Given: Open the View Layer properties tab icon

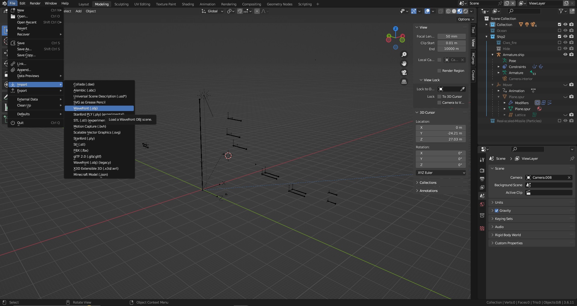Looking at the screenshot, I should (482, 187).
